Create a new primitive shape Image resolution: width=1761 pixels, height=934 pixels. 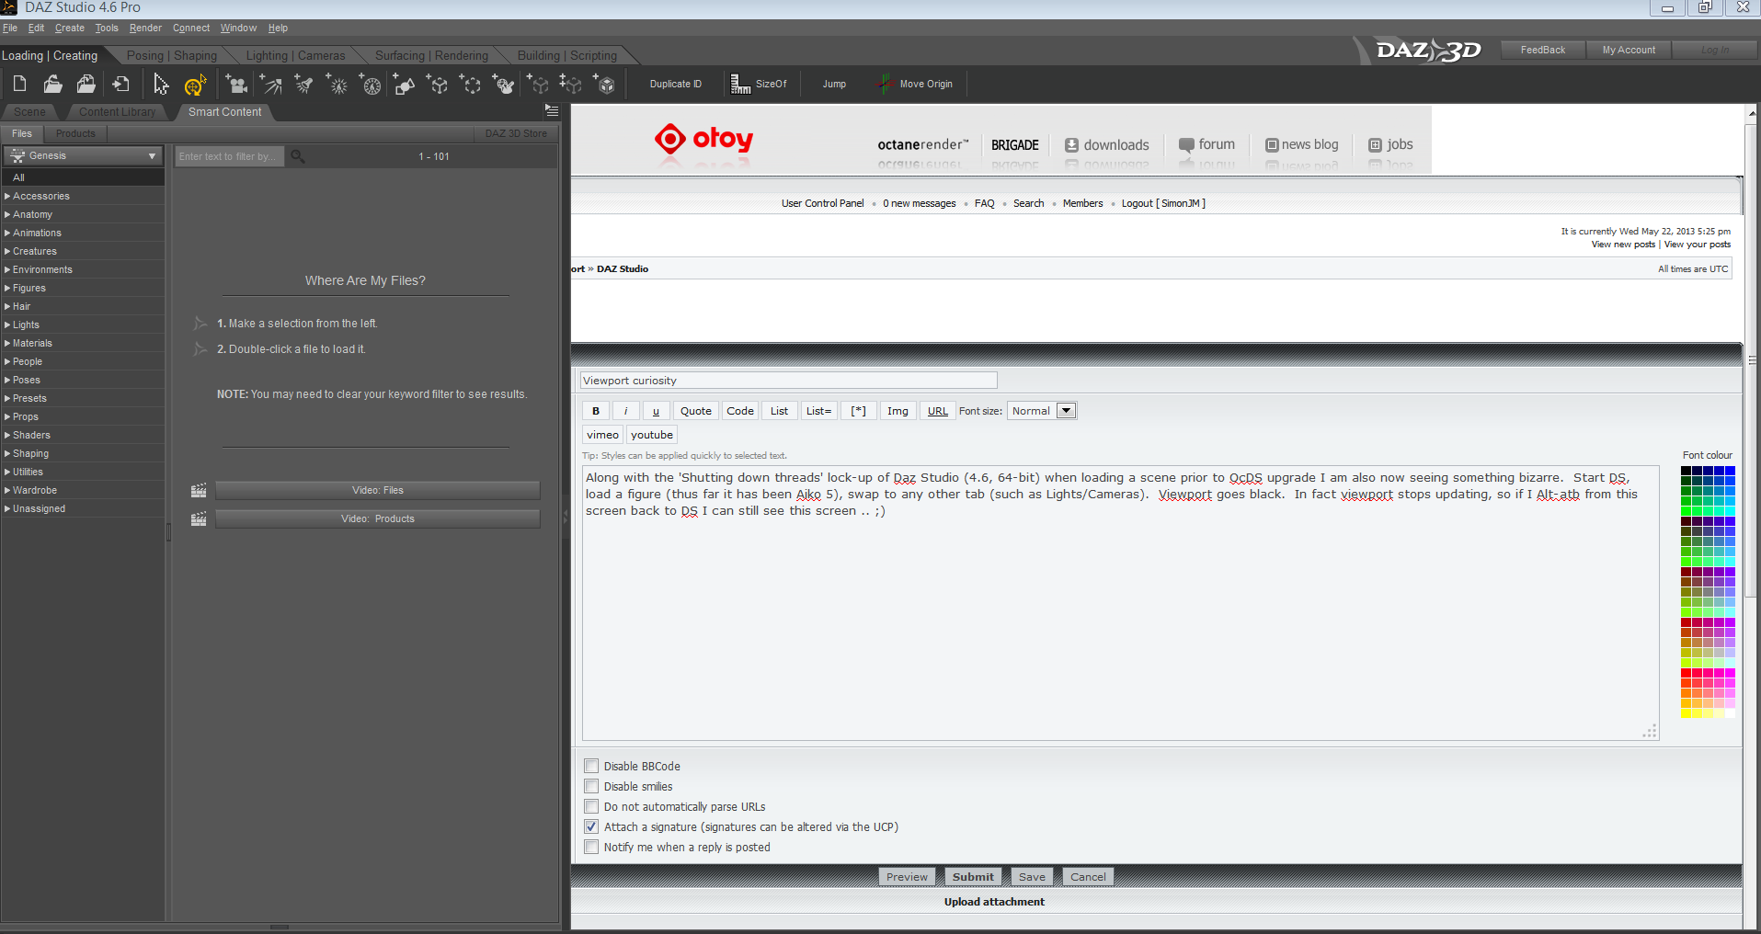(404, 85)
